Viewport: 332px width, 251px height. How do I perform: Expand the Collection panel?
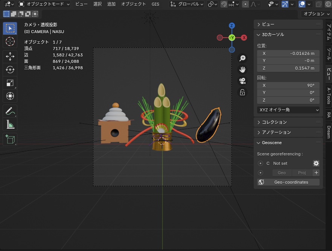(x=288, y=122)
